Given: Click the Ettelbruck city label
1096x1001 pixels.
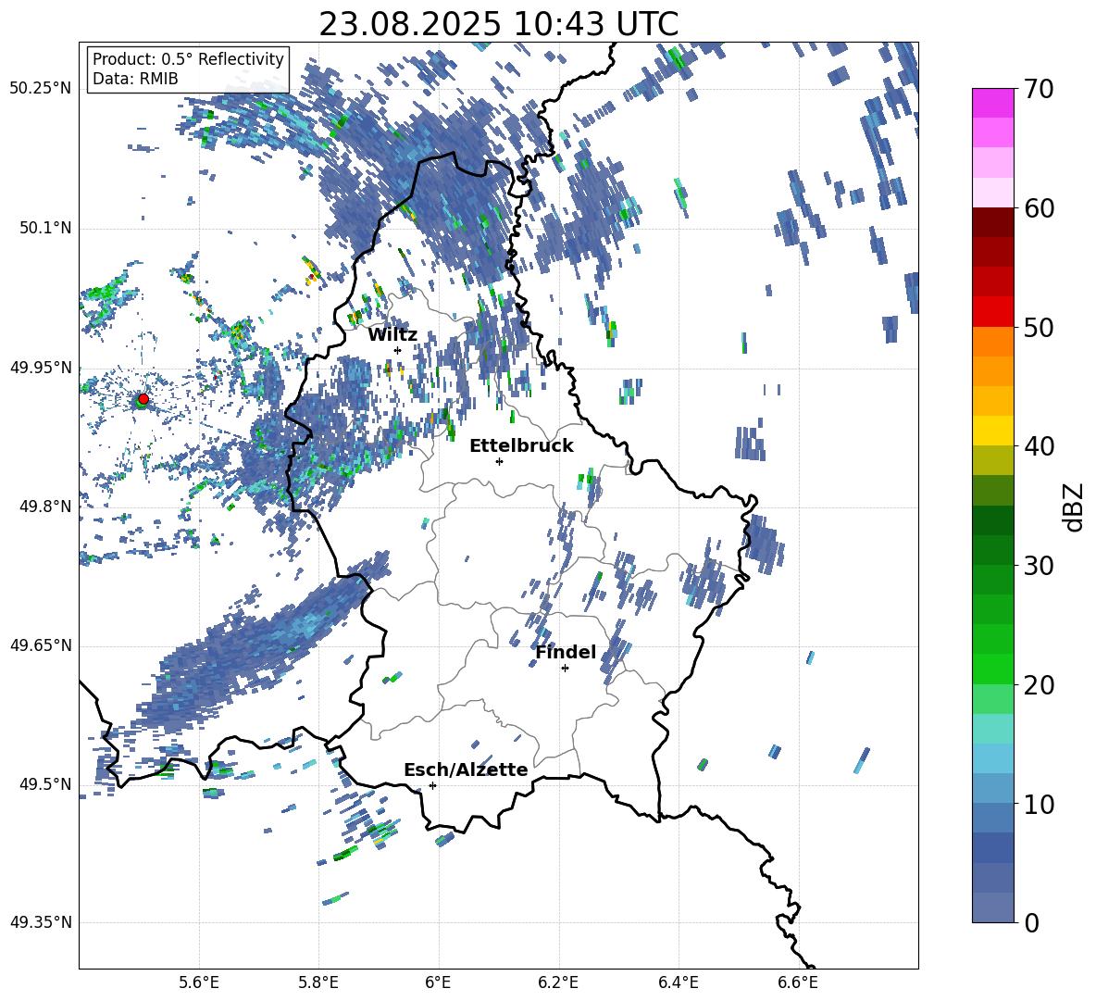Looking at the screenshot, I should [x=521, y=446].
